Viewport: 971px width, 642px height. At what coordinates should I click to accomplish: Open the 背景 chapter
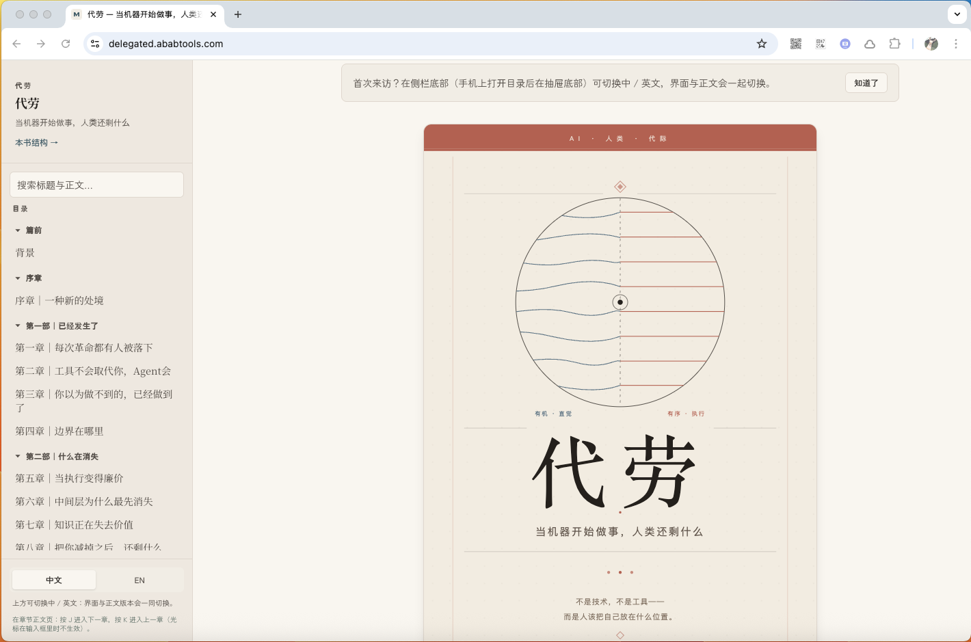[25, 253]
